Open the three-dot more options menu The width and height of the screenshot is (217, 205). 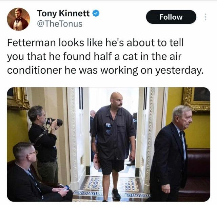pos(205,17)
